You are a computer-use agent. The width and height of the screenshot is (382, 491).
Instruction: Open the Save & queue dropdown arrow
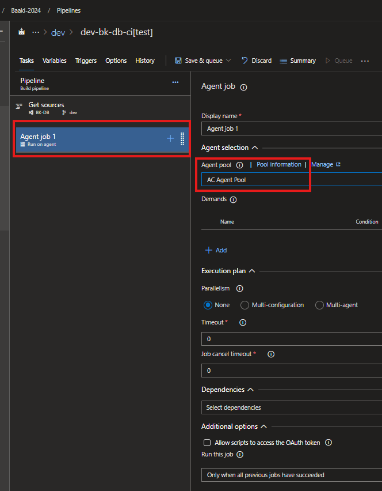click(x=228, y=60)
